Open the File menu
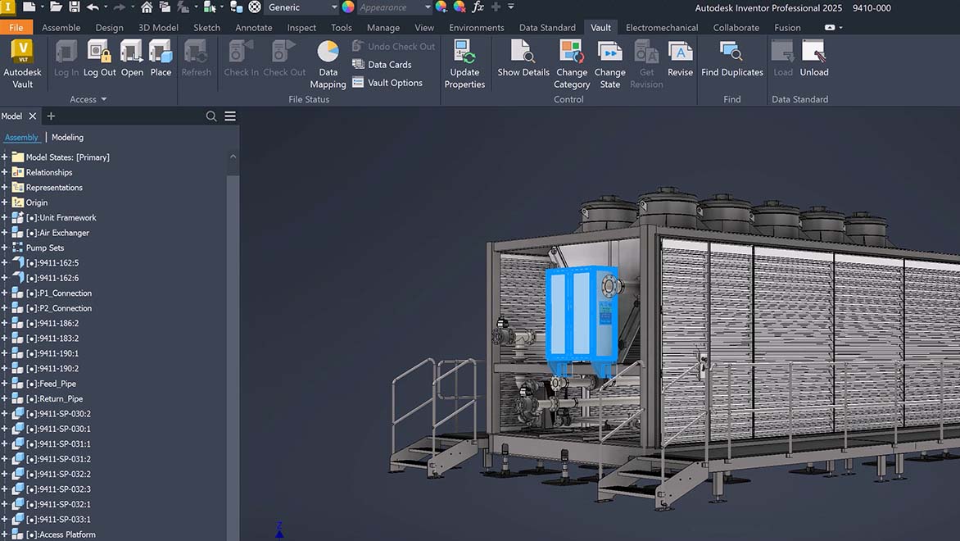The image size is (960, 541). [x=15, y=27]
